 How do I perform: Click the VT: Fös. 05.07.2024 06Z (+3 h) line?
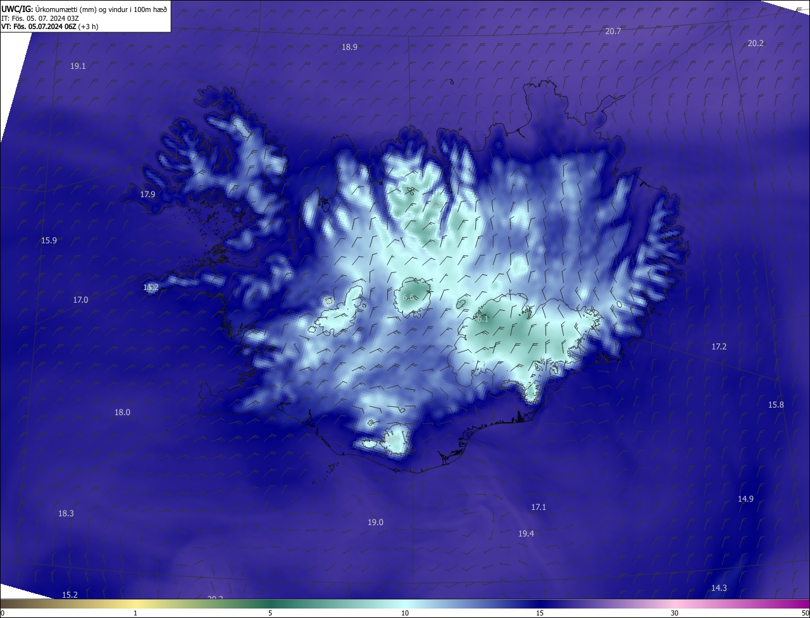coord(49,27)
